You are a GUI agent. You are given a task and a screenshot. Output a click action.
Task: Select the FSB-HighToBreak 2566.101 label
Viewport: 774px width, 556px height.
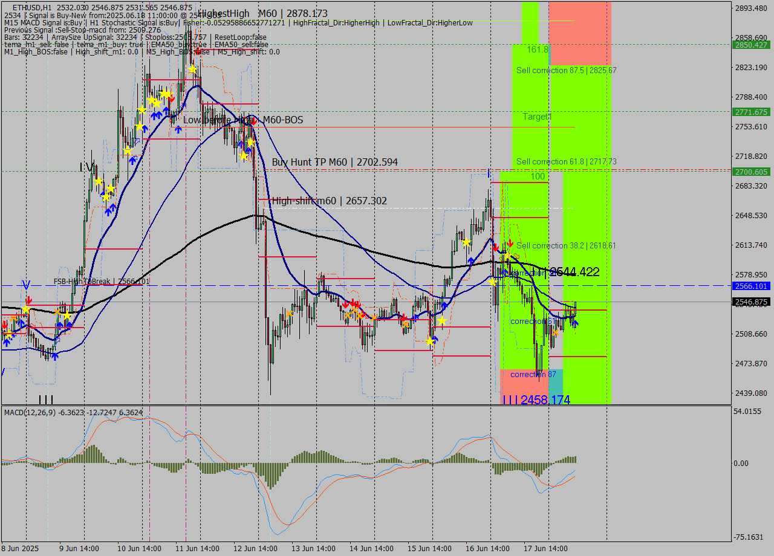pos(101,282)
